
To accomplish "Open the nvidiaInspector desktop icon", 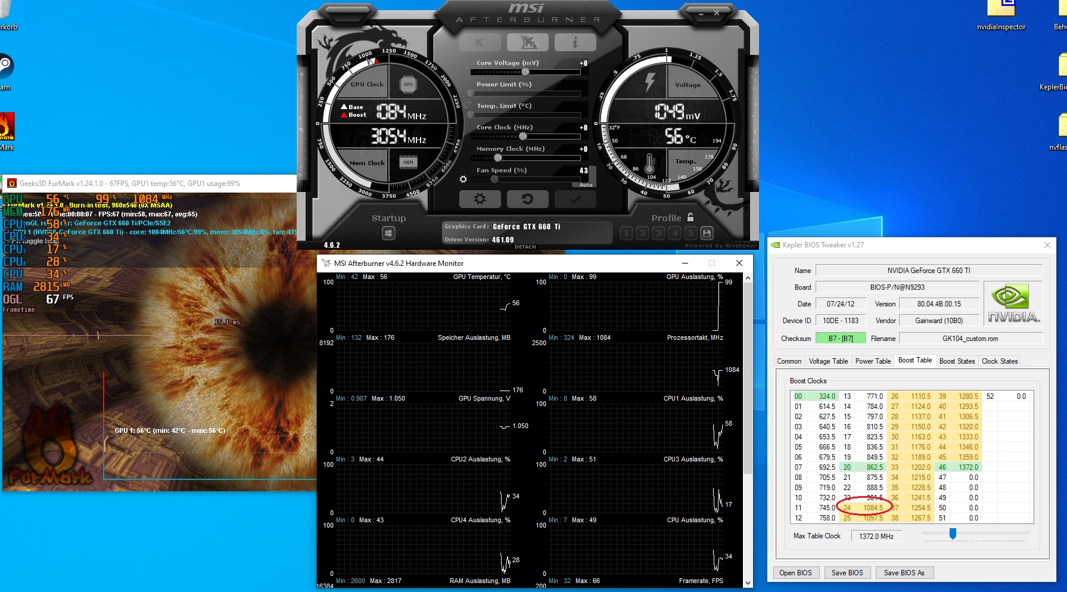I will point(1001,16).
